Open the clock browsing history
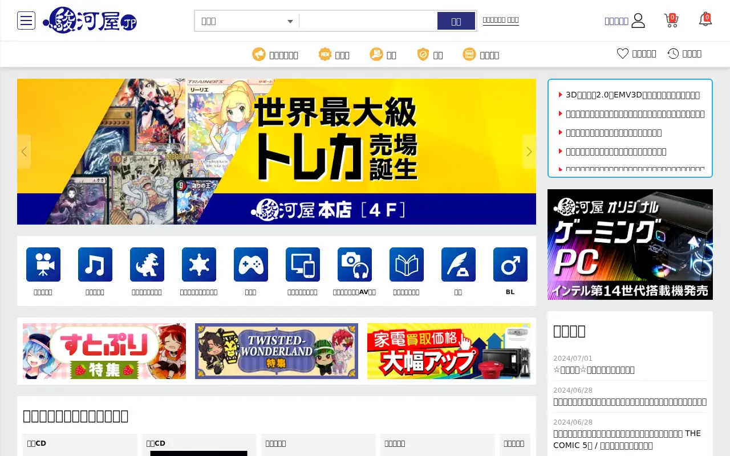 [684, 54]
